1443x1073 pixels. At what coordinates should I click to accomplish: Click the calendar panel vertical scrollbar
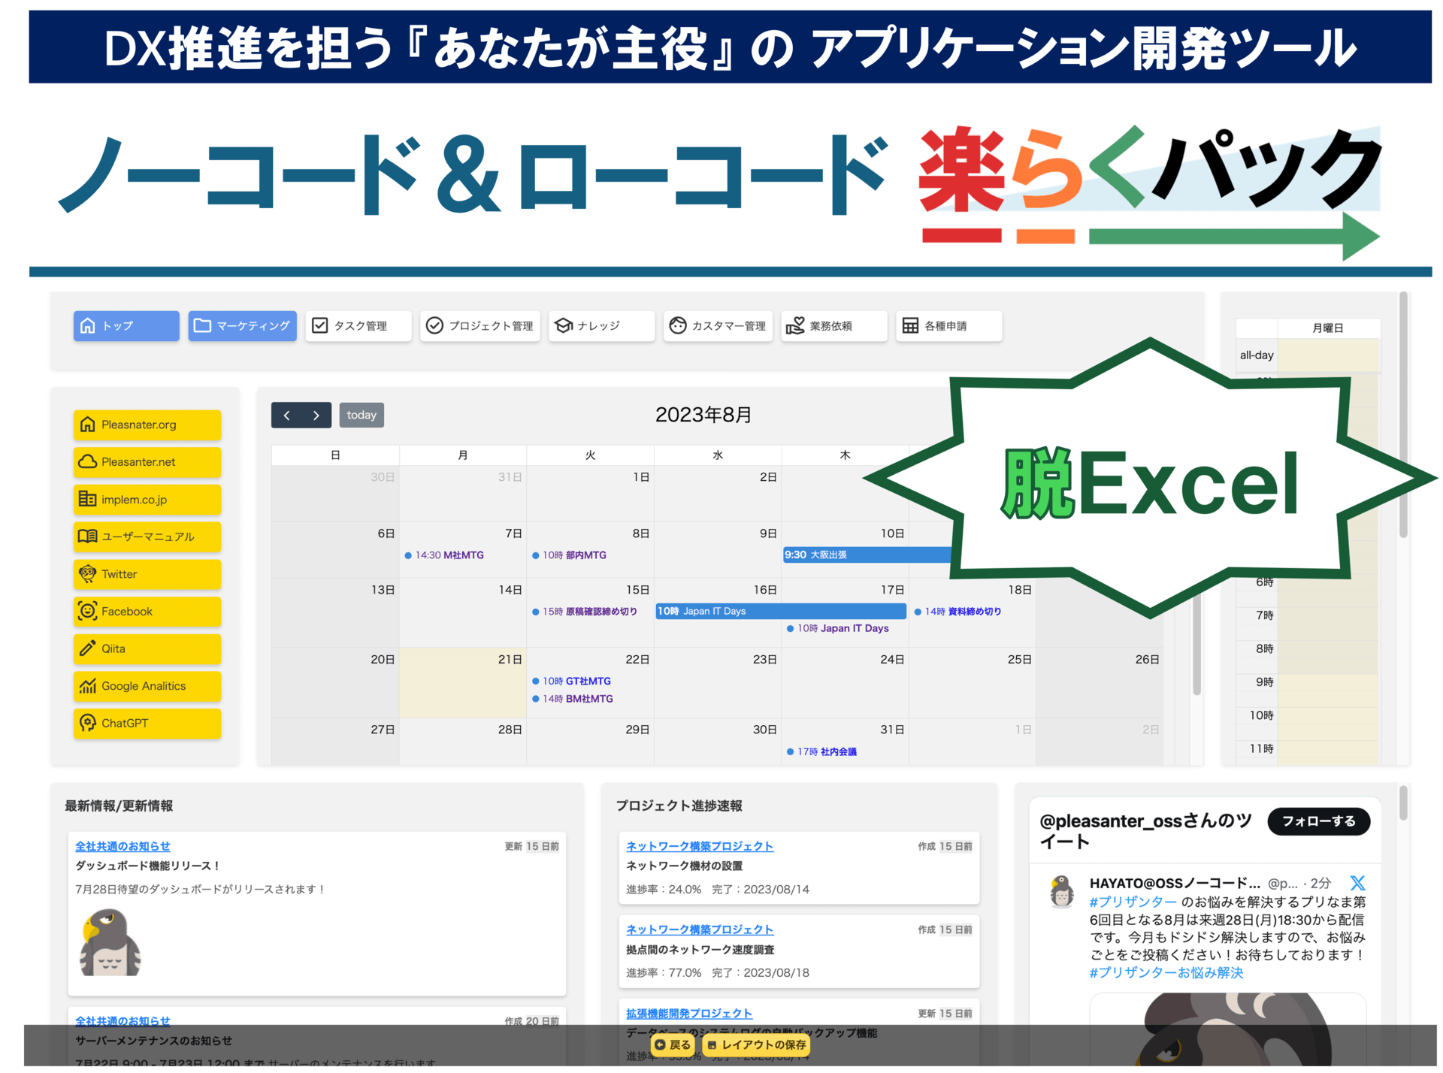1196,646
